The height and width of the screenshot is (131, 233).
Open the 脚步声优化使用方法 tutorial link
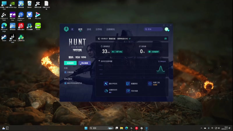click(73, 83)
